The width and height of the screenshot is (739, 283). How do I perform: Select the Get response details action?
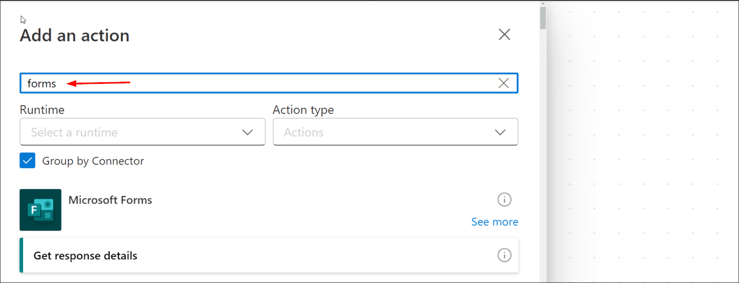(x=192, y=255)
